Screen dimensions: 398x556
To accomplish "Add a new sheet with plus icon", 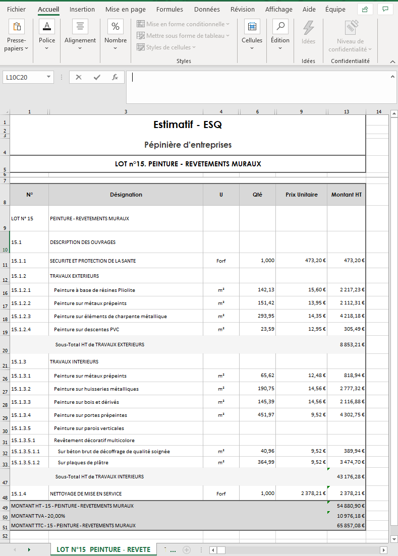I will 187,550.
